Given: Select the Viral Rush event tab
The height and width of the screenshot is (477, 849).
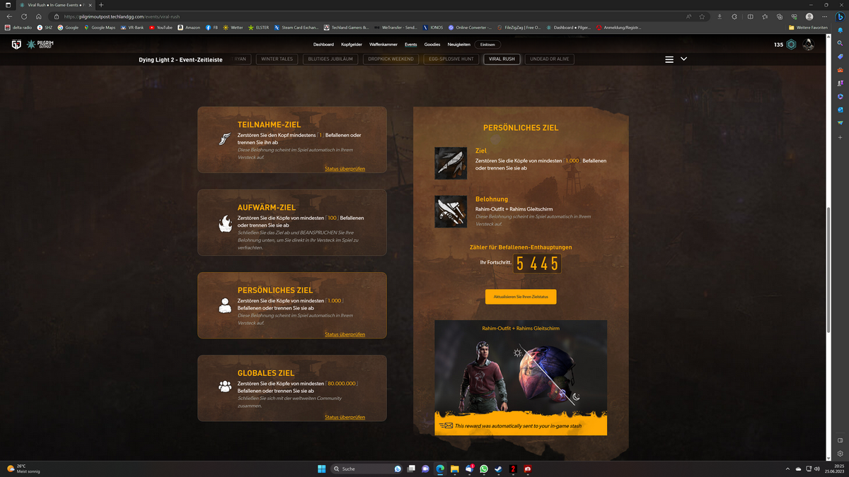Looking at the screenshot, I should [502, 59].
